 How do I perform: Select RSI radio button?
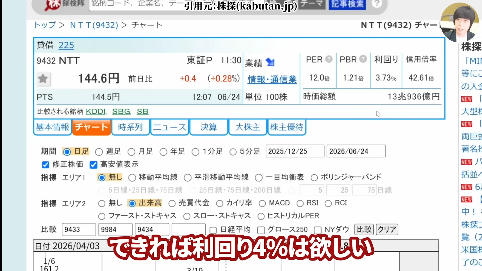tap(300, 204)
